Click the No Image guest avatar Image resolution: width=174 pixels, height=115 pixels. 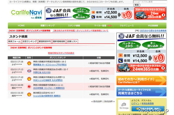pos(124,106)
